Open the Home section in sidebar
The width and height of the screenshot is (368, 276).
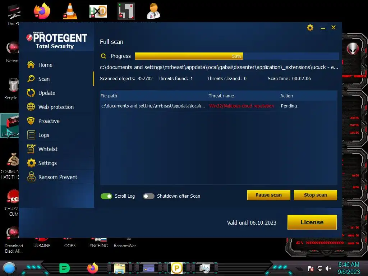tap(45, 65)
